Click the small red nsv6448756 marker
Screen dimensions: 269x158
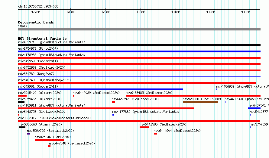(18, 115)
